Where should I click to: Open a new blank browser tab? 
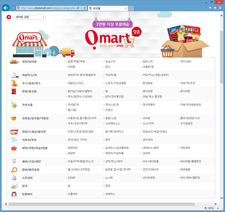(131, 8)
